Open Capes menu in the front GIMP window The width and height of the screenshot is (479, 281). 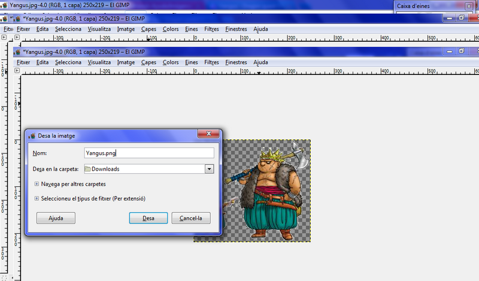(x=148, y=62)
